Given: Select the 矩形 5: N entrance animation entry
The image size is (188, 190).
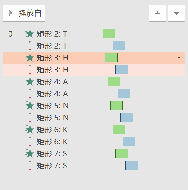Looking at the screenshot, I should tap(94, 106).
